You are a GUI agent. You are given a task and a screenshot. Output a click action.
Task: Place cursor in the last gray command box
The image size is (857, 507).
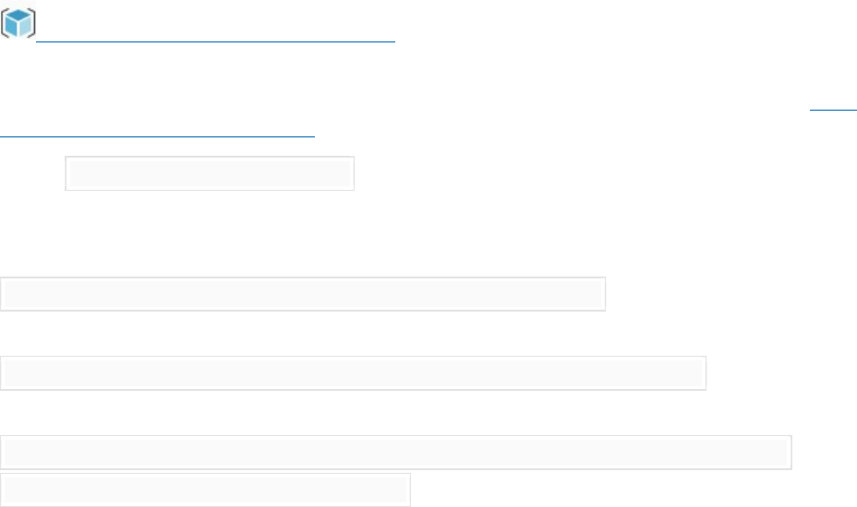(x=205, y=490)
